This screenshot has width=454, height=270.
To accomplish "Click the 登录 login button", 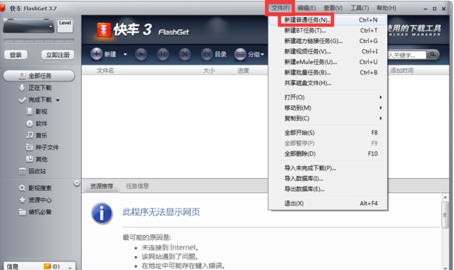I will (x=16, y=55).
